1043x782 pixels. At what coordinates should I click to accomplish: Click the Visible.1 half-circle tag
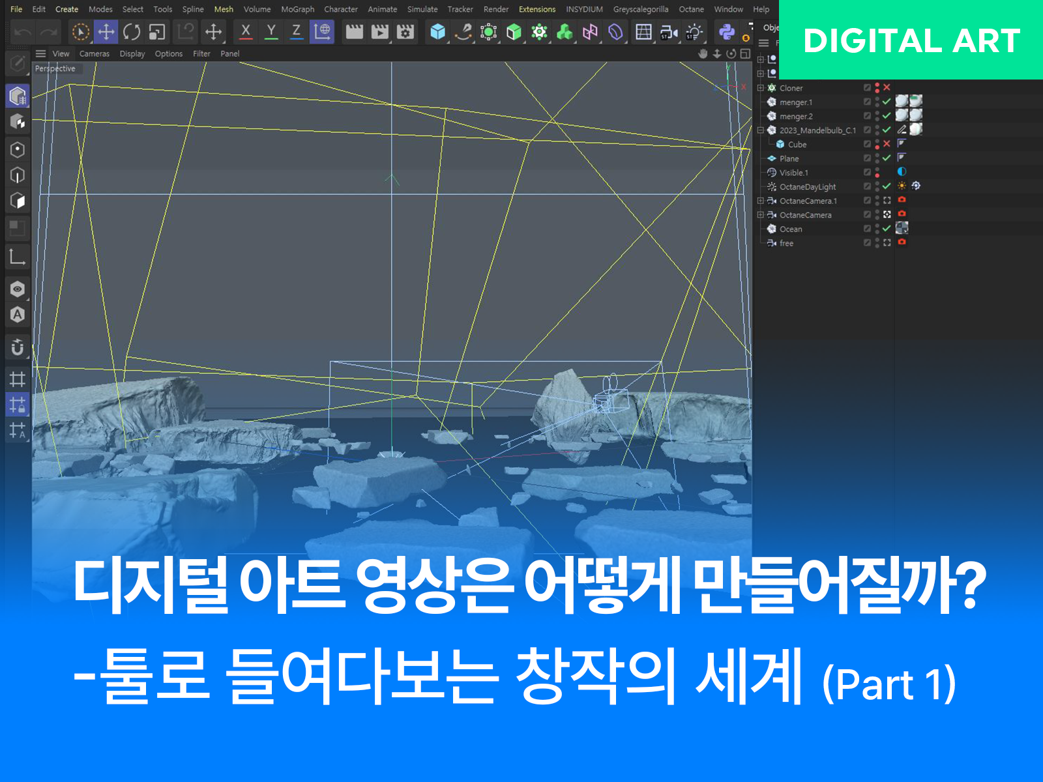(902, 172)
